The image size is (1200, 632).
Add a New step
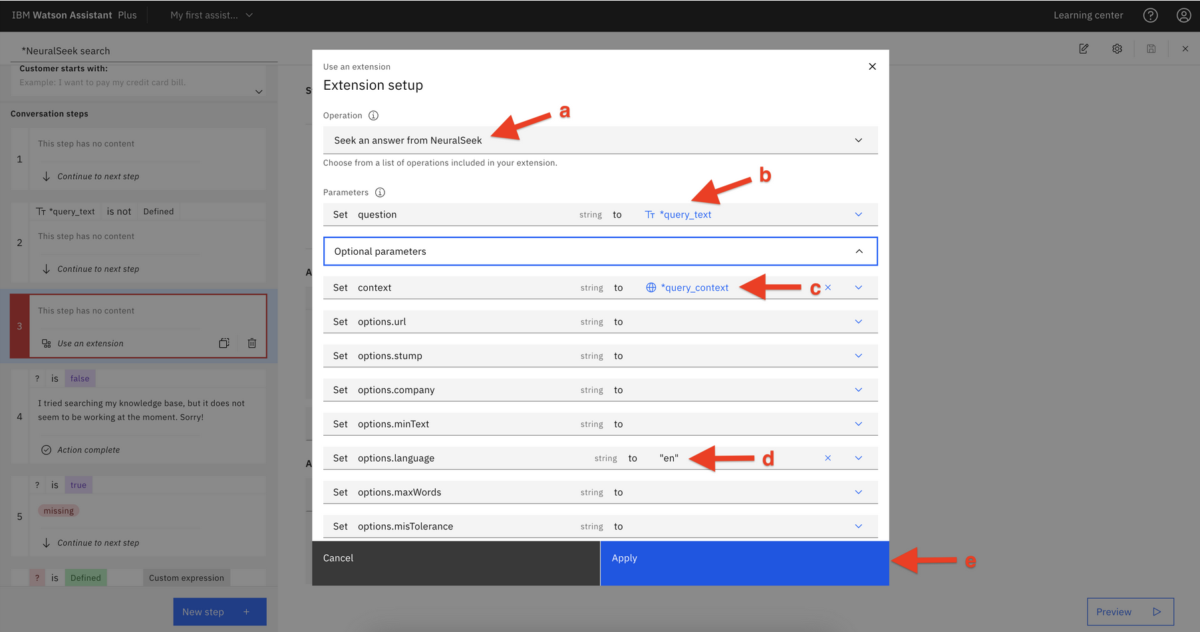(220, 612)
